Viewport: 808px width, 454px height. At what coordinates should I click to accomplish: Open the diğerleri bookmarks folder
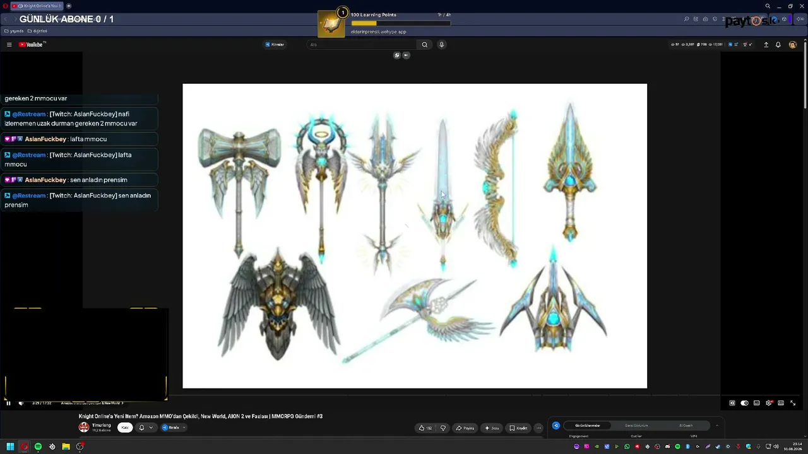coord(37,31)
